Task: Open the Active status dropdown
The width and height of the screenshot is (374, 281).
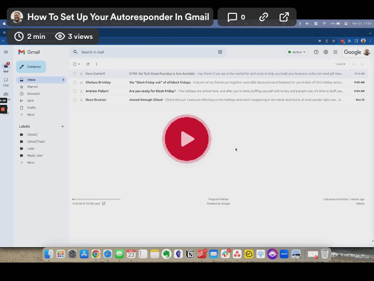Action: pos(297,52)
